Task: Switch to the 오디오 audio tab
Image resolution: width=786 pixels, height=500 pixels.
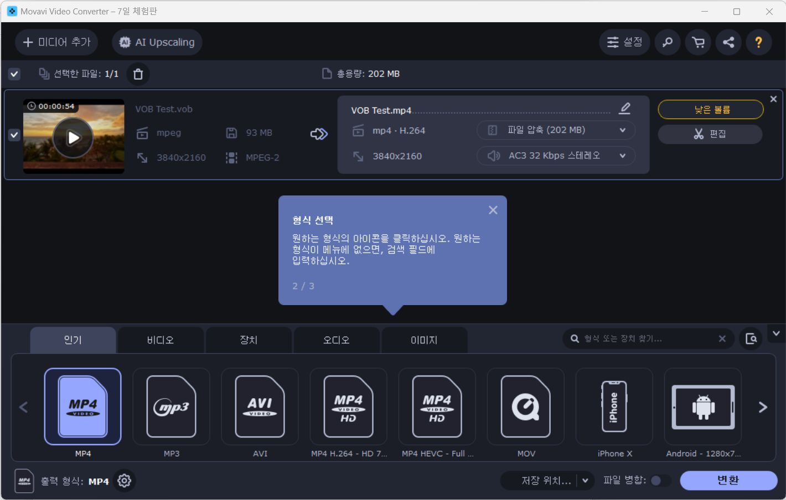Action: [x=337, y=340]
